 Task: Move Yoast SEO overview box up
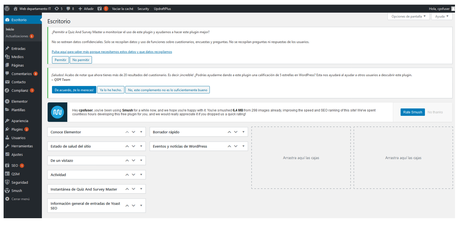pyautogui.click(x=127, y=205)
